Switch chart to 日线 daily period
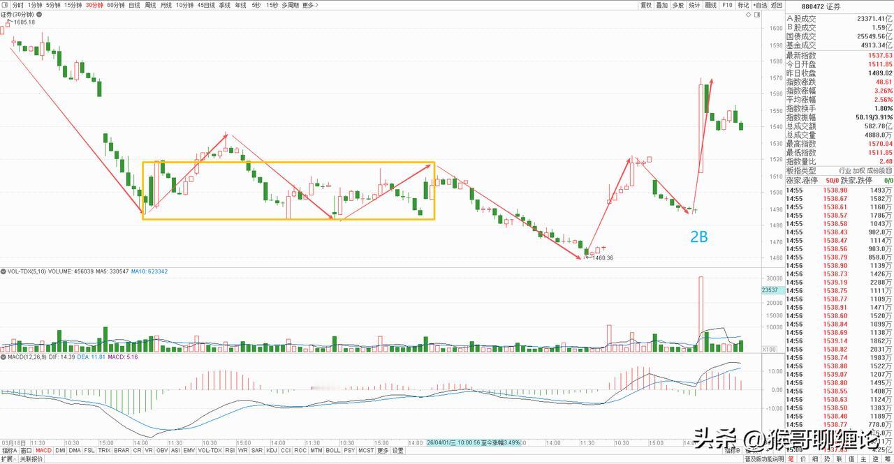 [x=134, y=5]
